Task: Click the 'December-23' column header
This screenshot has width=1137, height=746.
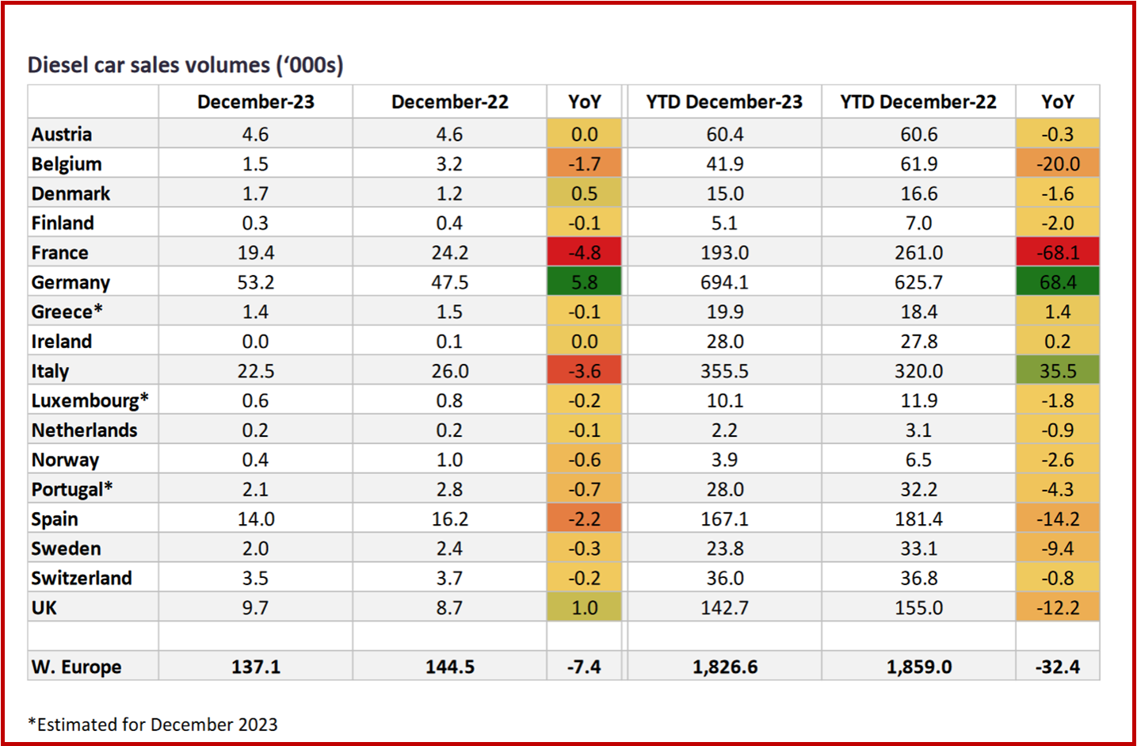Action: [x=256, y=102]
